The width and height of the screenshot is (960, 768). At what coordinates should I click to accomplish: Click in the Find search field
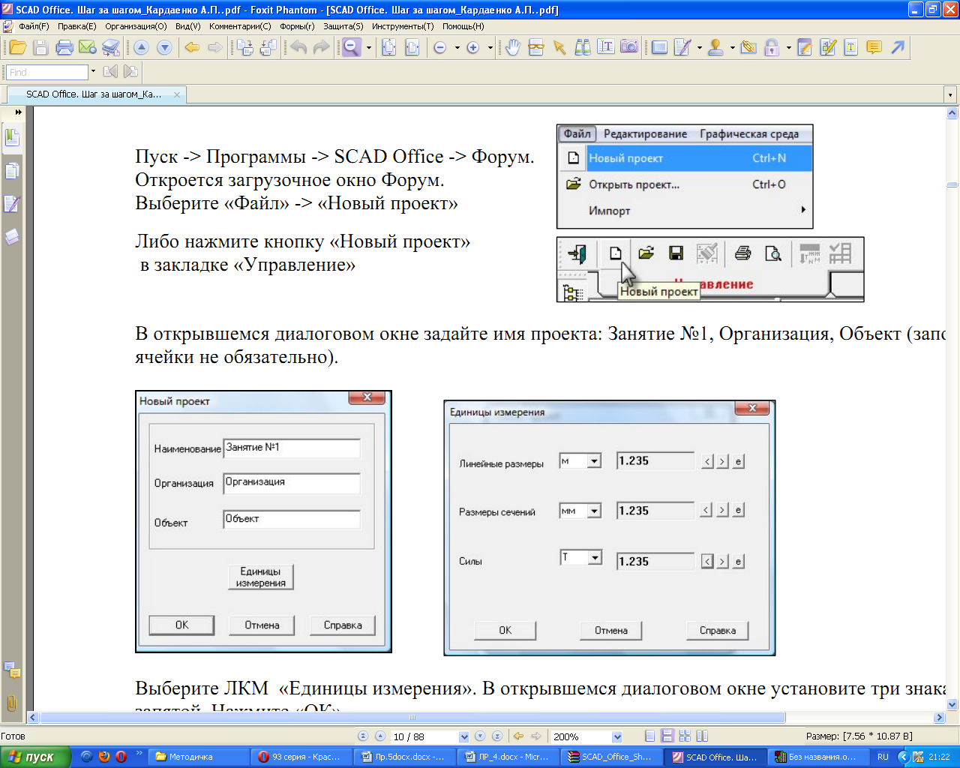(47, 72)
